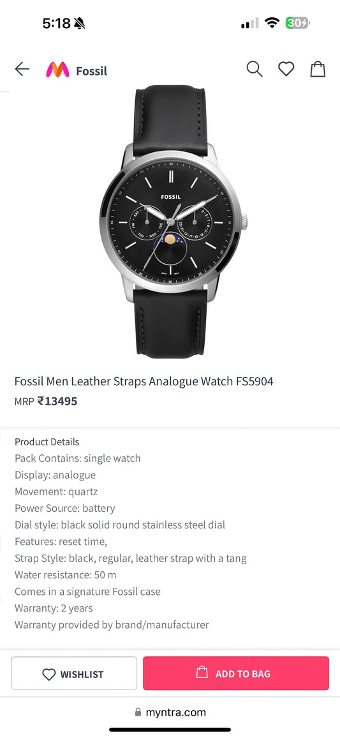Tap the product title ending FS5904
Viewport: 340px width, 738px height.
144,381
